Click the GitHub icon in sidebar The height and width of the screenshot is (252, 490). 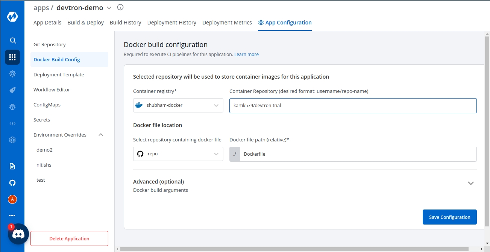click(x=12, y=183)
